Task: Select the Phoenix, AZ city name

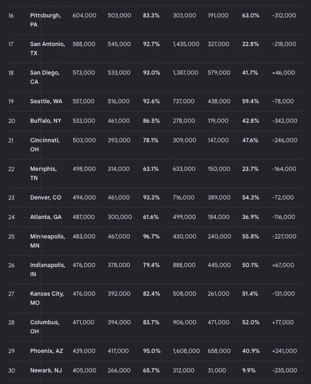Action: pyautogui.click(x=46, y=351)
